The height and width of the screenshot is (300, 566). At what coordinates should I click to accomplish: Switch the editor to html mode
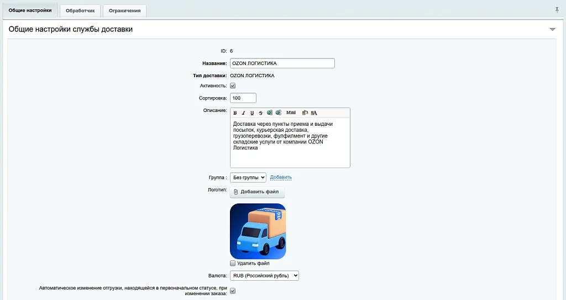click(x=291, y=113)
